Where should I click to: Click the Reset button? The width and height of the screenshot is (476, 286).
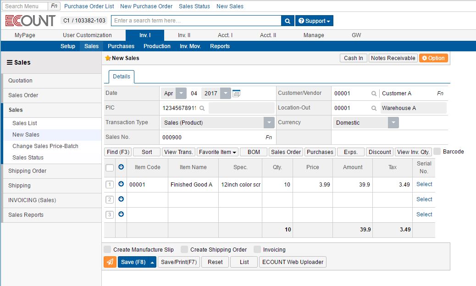(215, 262)
